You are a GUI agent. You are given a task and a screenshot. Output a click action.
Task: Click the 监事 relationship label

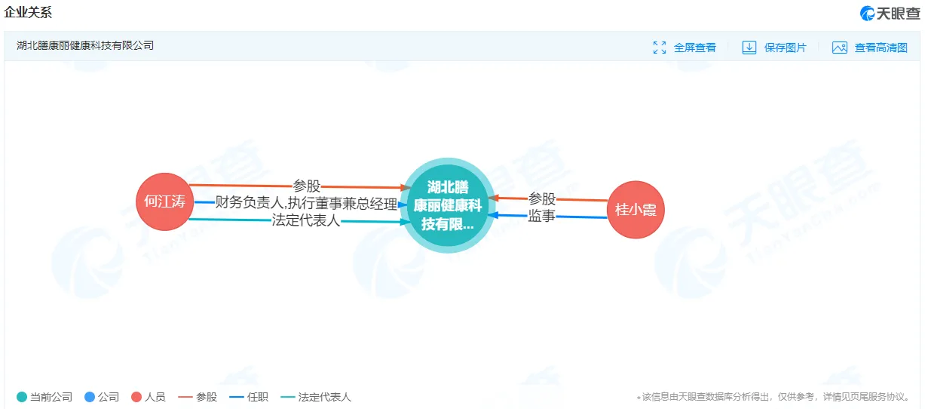coord(542,216)
